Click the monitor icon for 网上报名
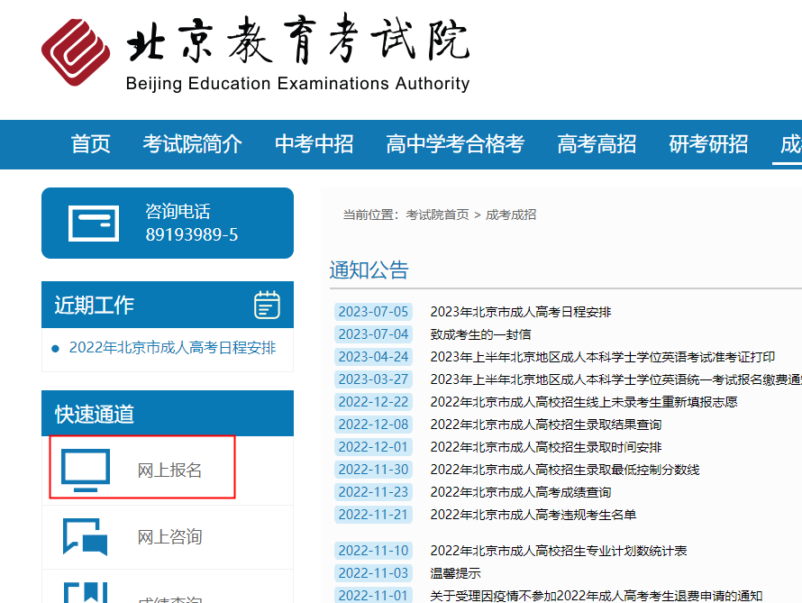802x603 pixels. coord(86,470)
